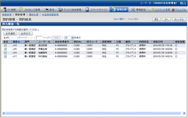Screen dimensions: 188x118
Task: Click the horizontal scrollbar track
Action: coord(93,113)
